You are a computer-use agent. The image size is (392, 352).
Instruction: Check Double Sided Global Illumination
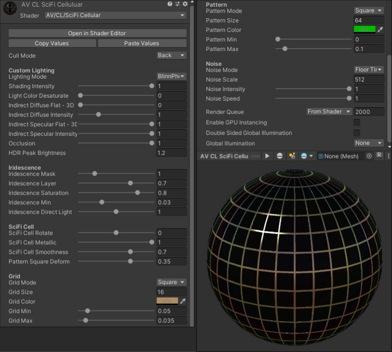tap(356, 133)
